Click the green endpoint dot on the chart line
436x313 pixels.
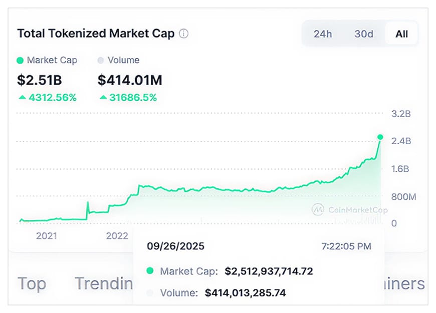[x=380, y=137]
